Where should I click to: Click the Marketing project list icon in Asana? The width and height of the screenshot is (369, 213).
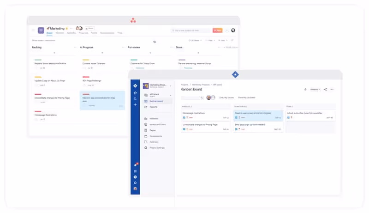41,30
